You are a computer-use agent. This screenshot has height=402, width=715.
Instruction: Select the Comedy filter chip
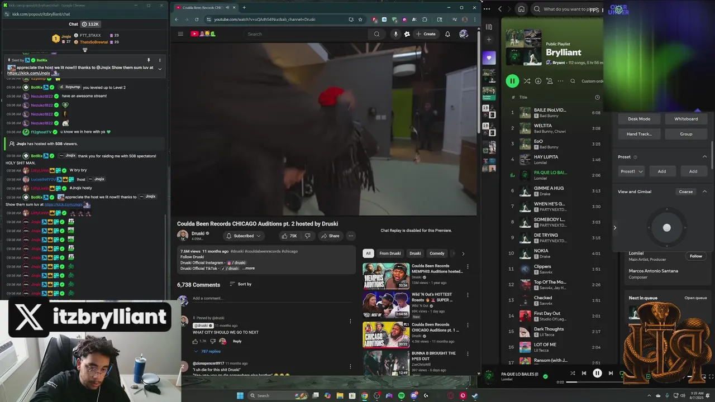[x=437, y=253]
